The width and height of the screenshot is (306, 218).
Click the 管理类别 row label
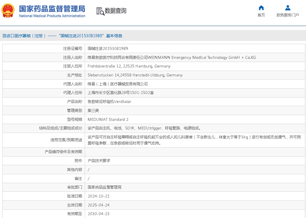tap(74, 110)
